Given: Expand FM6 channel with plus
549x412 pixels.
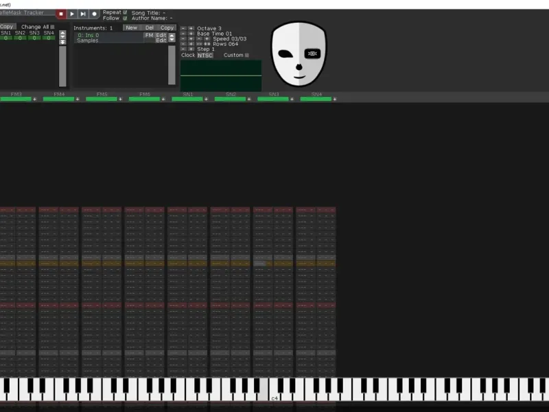Looking at the screenshot, I should [x=163, y=100].
